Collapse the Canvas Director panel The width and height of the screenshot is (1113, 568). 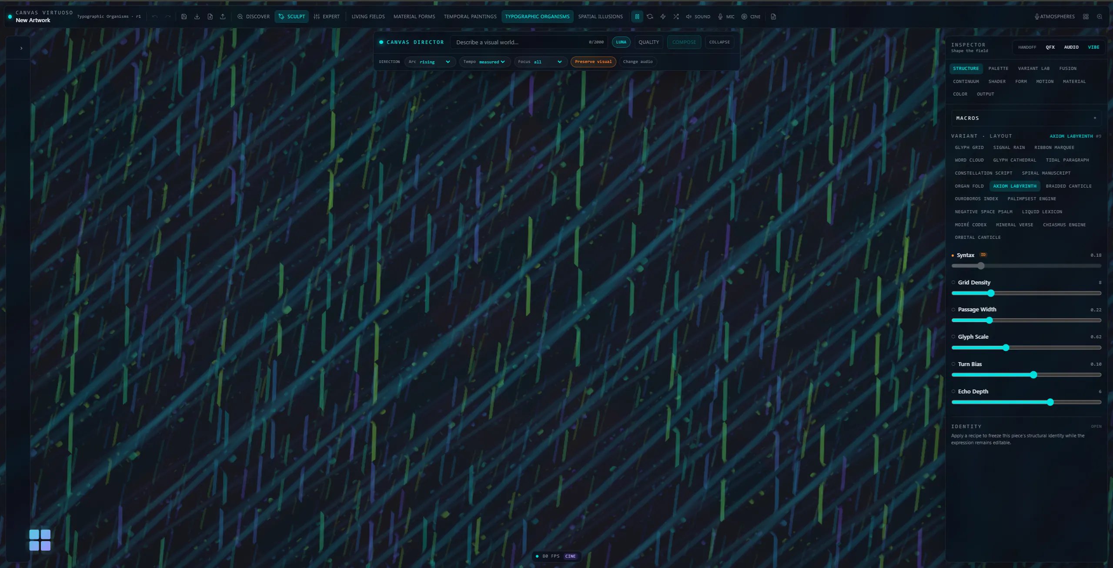click(x=719, y=42)
